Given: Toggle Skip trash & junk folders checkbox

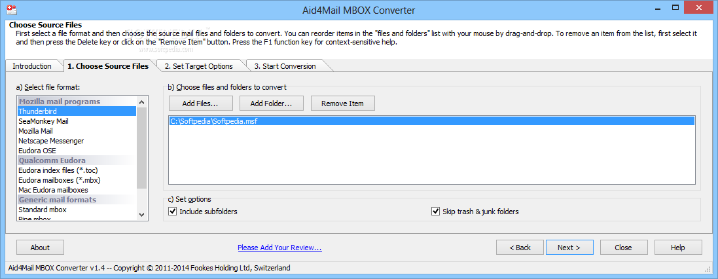Looking at the screenshot, I should tap(435, 212).
